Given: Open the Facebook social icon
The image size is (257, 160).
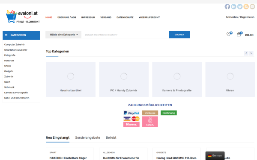Looking at the screenshot, I should coord(227,6).
